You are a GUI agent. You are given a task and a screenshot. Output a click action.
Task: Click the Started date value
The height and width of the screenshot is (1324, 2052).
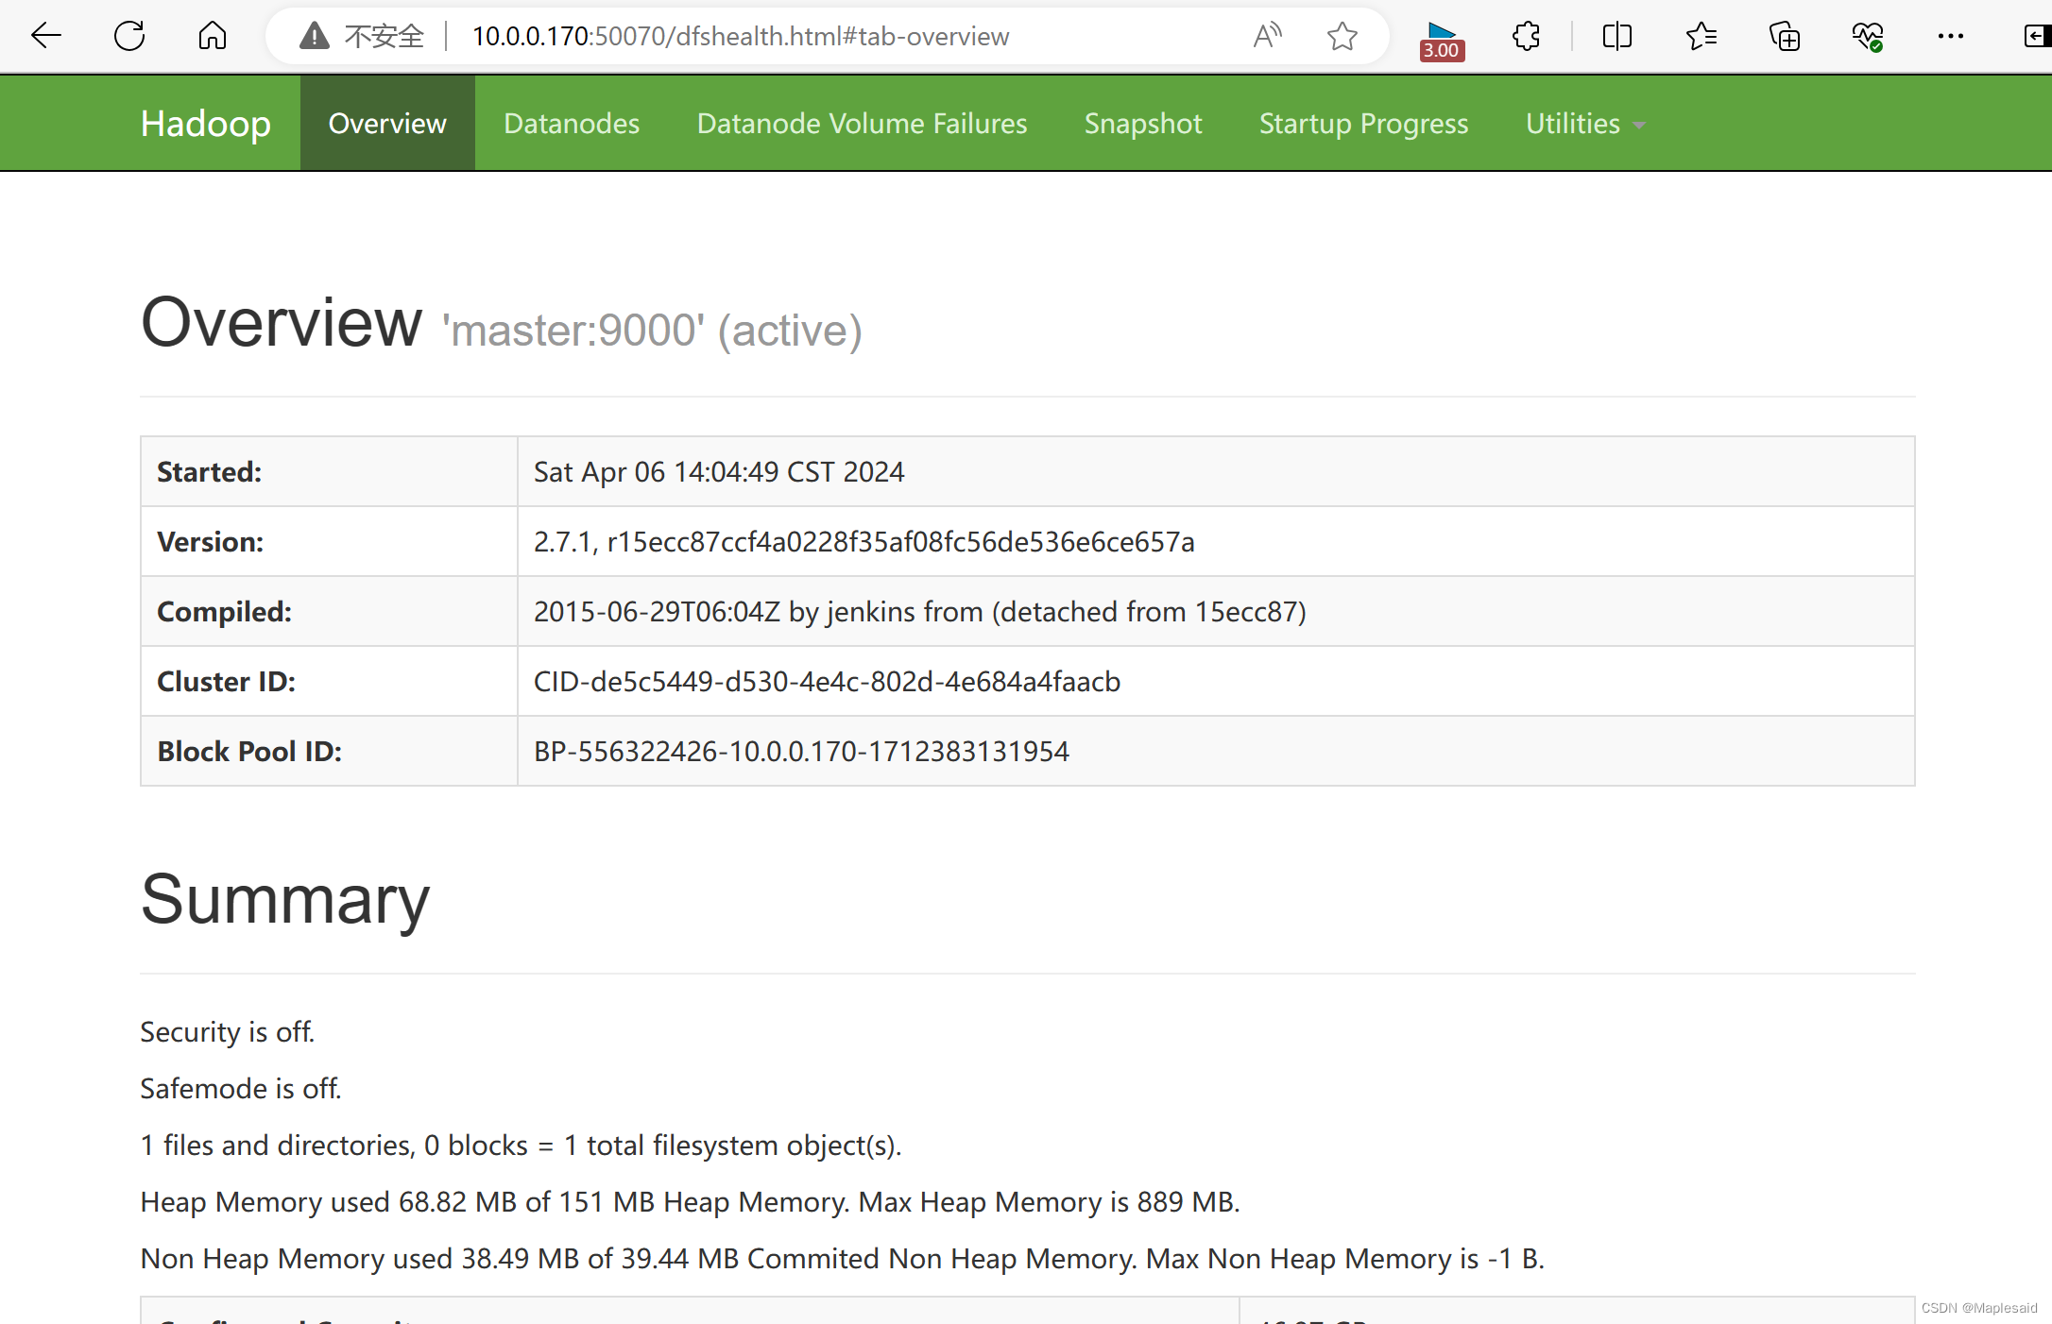click(x=719, y=471)
